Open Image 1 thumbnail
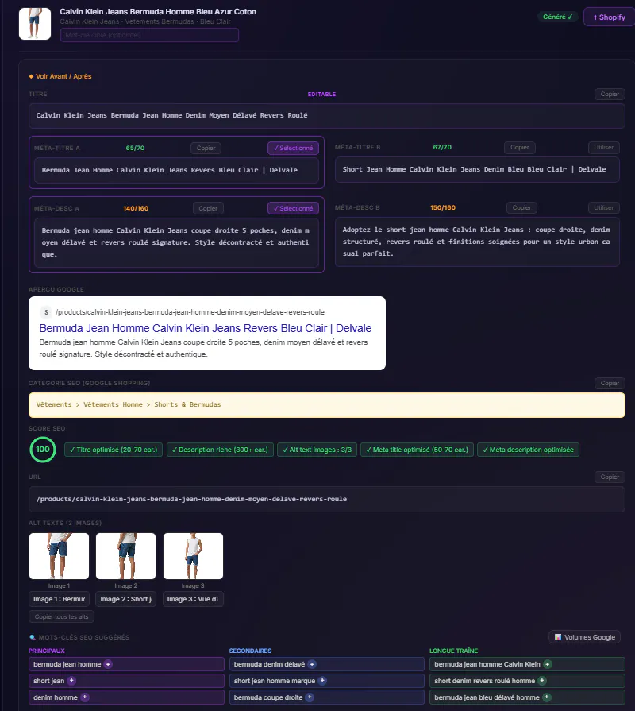The height and width of the screenshot is (711, 635). 59,556
